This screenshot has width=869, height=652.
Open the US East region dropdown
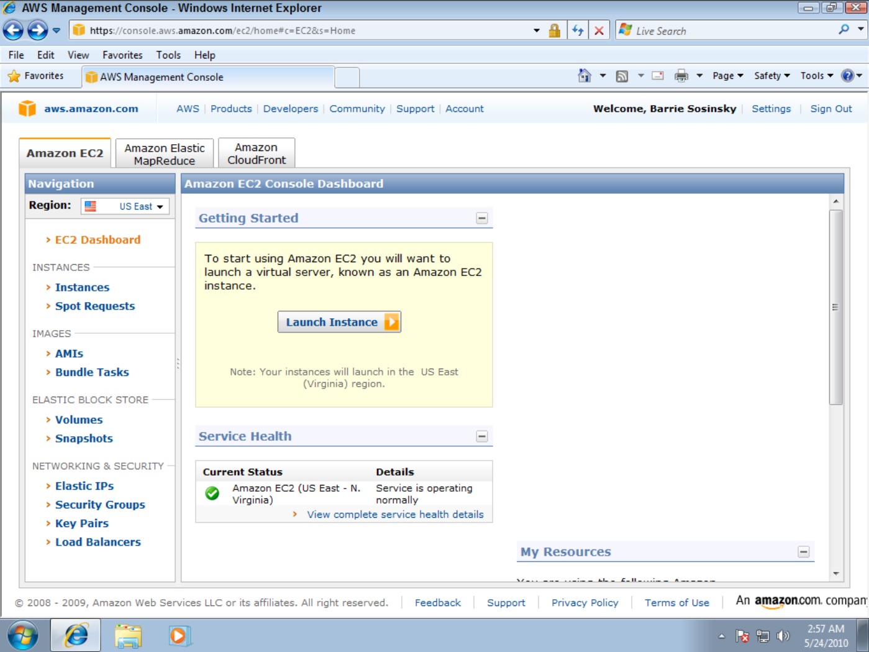pos(125,206)
